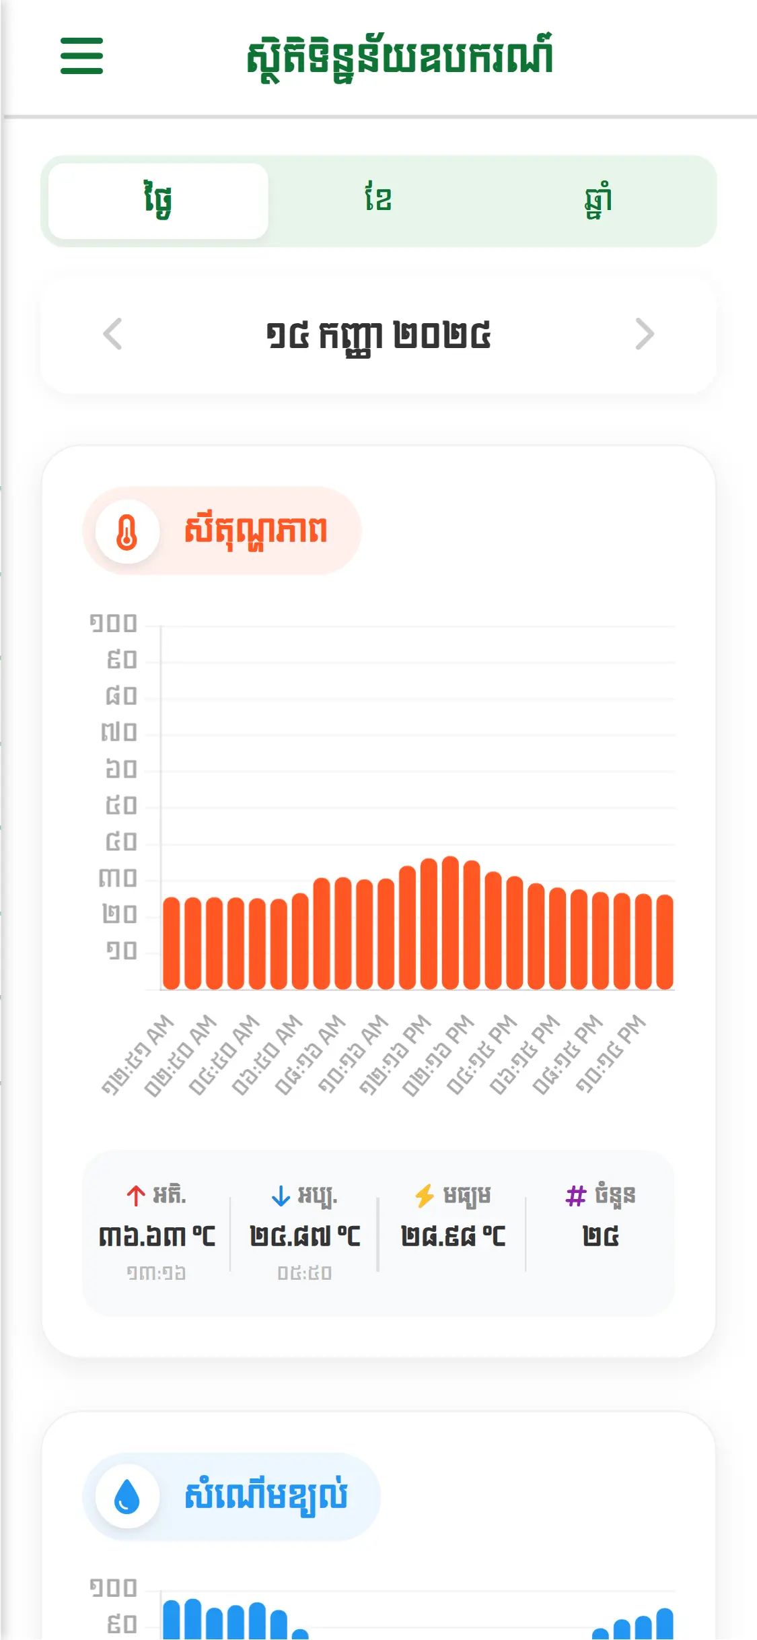
Task: Click the yellow lightning average icon
Action: click(425, 1196)
